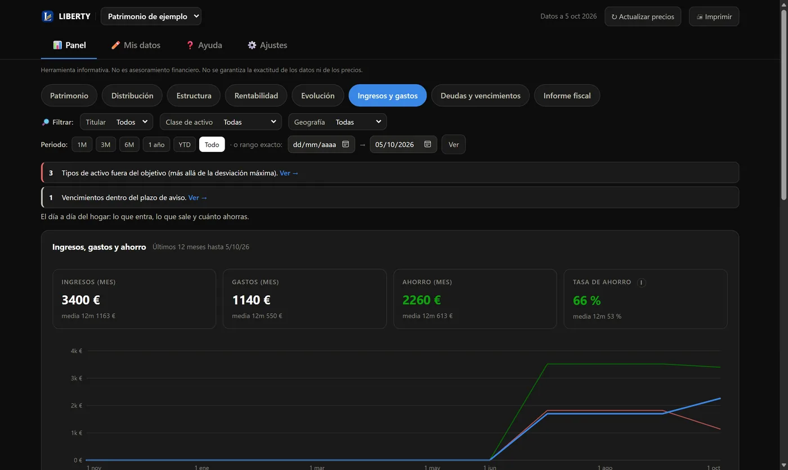This screenshot has height=470, width=788.
Task: Set period to YTD
Action: pyautogui.click(x=185, y=144)
